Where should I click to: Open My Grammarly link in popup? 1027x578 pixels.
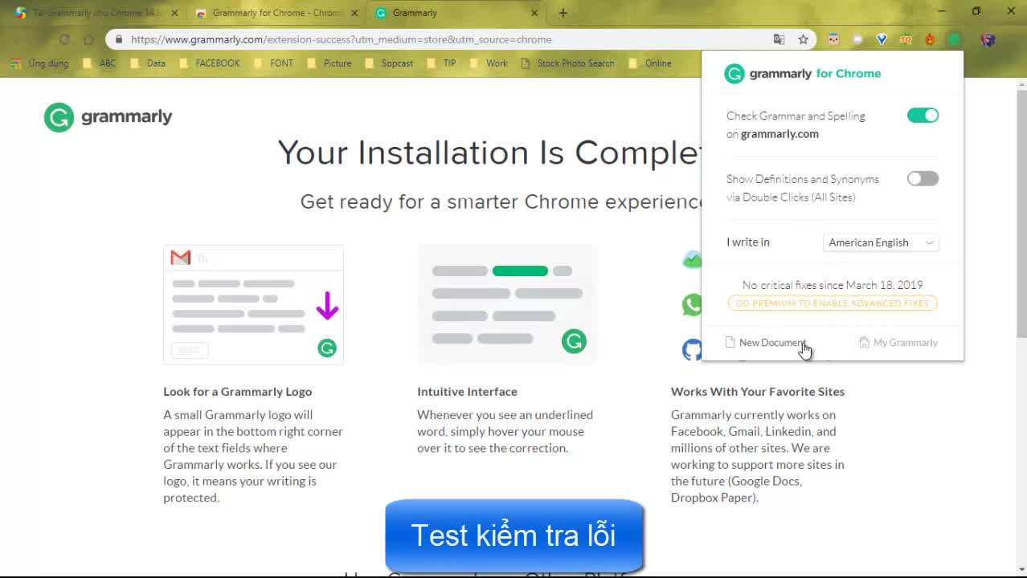tap(898, 343)
